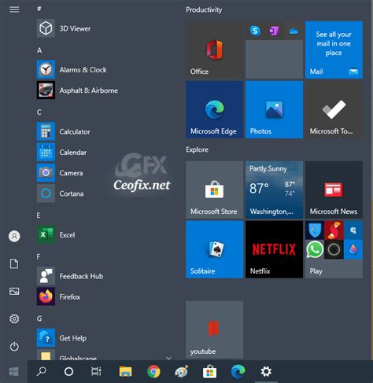Screen dimensions: 373x383
Task: Expand the Start menu hamburger button
Action: [14, 9]
